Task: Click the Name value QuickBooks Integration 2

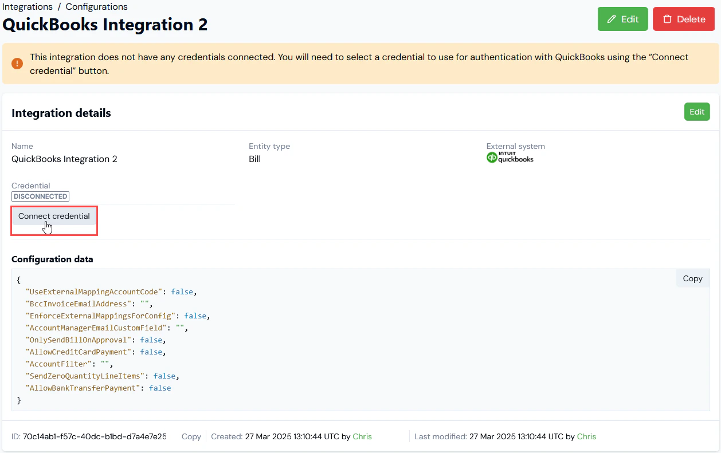Action: [64, 159]
